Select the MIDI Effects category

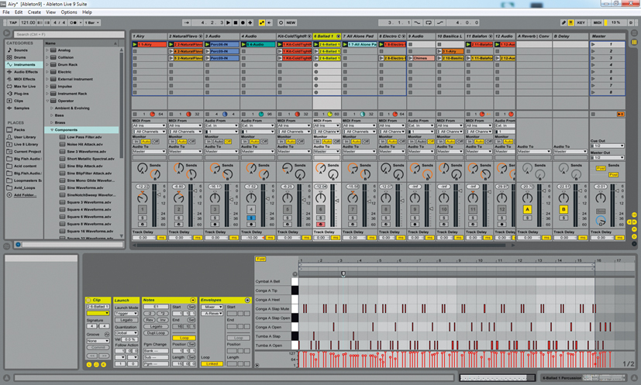(x=25, y=79)
